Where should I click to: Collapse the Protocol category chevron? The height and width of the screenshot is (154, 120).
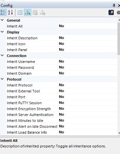tap(2, 79)
